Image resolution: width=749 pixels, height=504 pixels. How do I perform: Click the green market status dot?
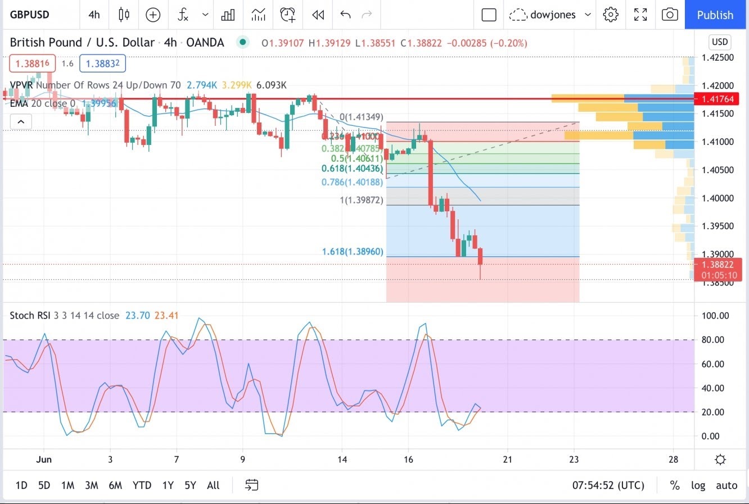[242, 42]
